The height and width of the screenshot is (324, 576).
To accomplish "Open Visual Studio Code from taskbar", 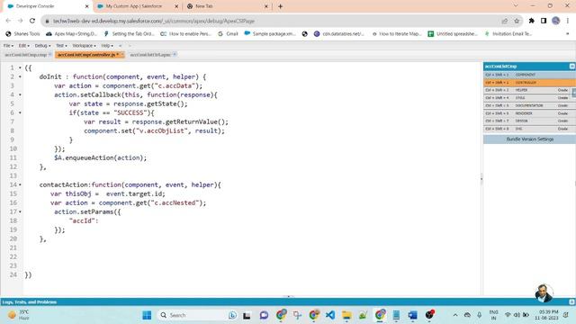I will pos(330,315).
